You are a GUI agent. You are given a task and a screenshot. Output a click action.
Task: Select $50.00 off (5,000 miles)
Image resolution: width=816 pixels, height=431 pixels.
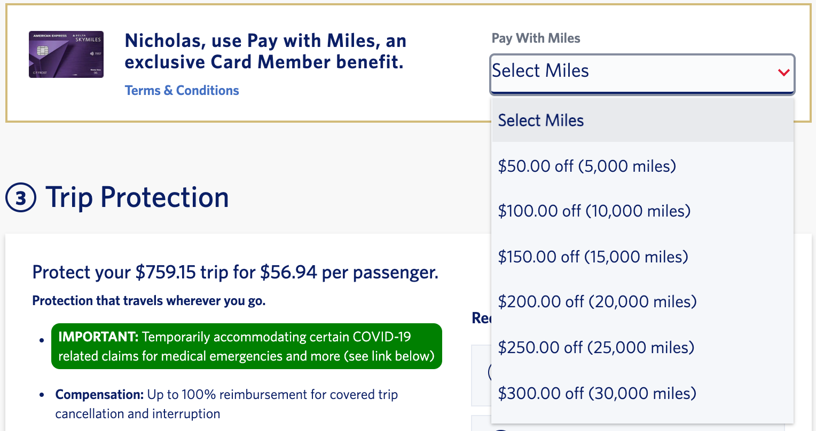click(586, 166)
